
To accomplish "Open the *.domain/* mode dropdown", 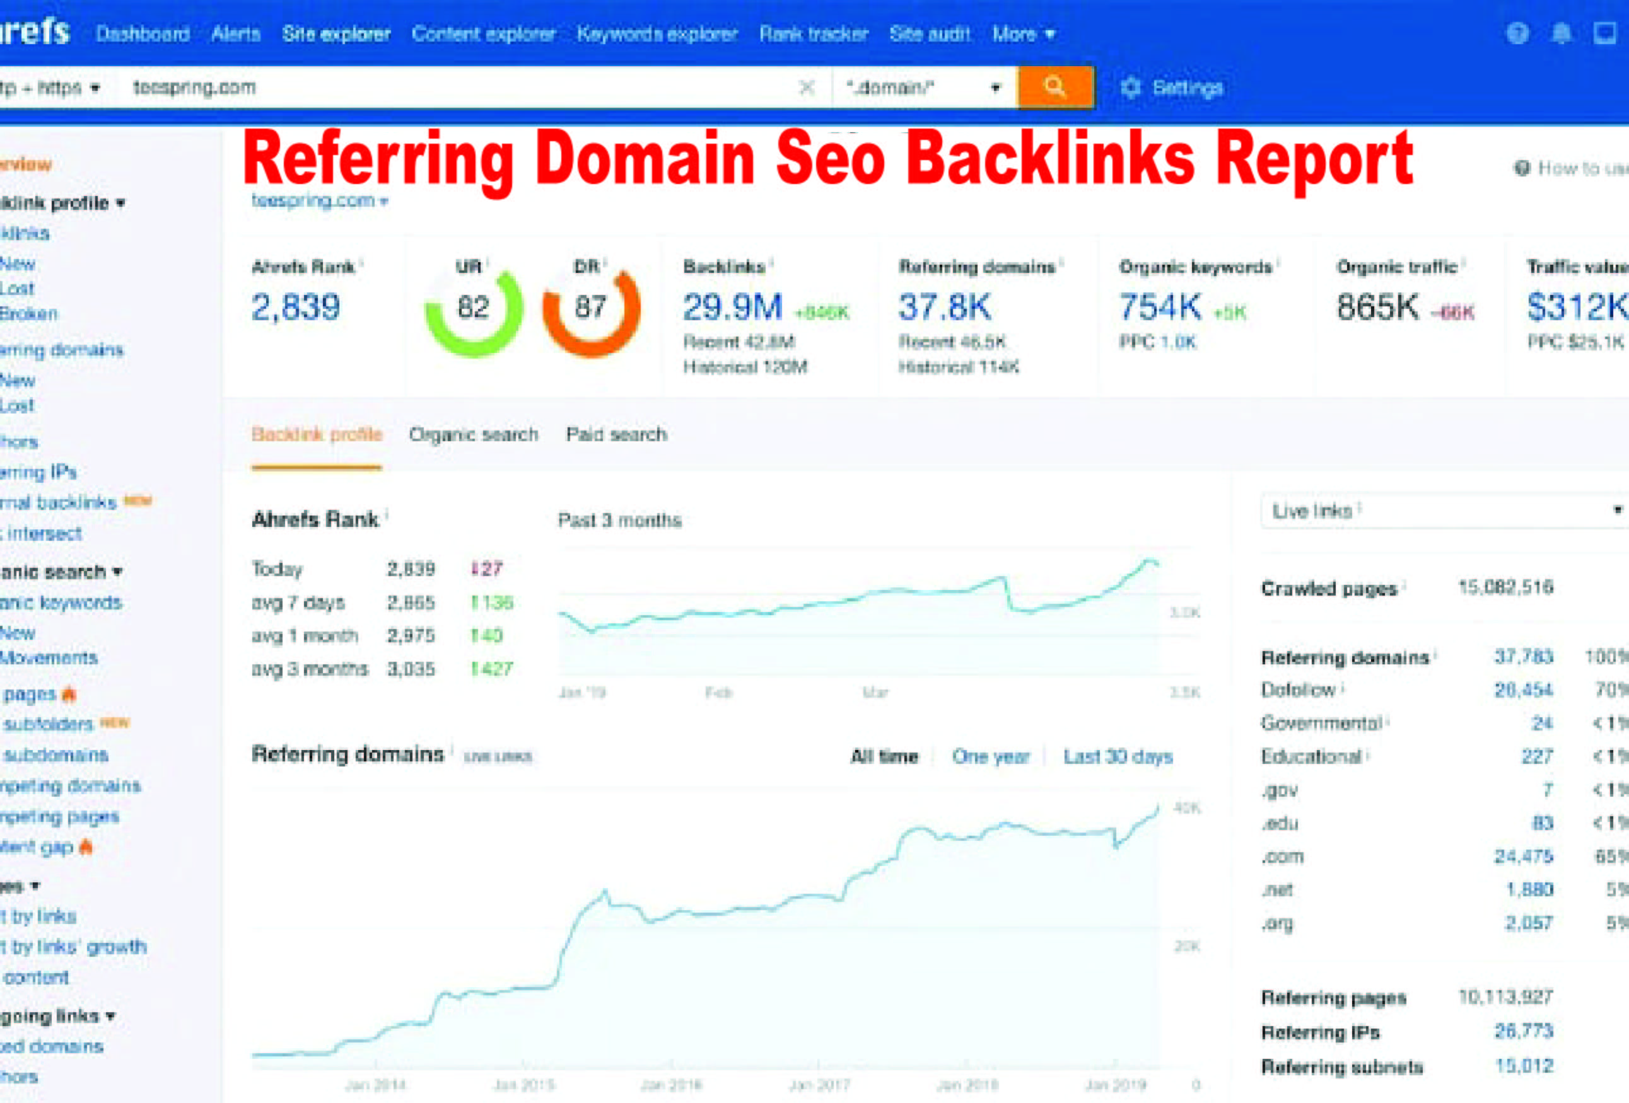I will (x=923, y=88).
